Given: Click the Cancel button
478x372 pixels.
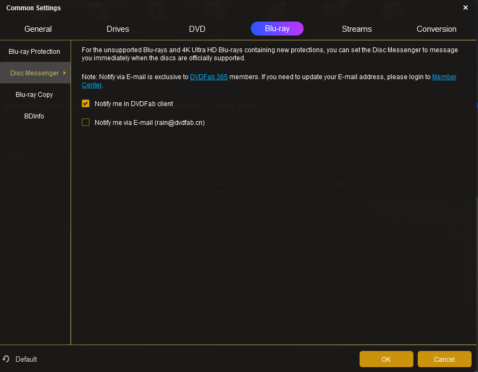Looking at the screenshot, I should pyautogui.click(x=444, y=359).
